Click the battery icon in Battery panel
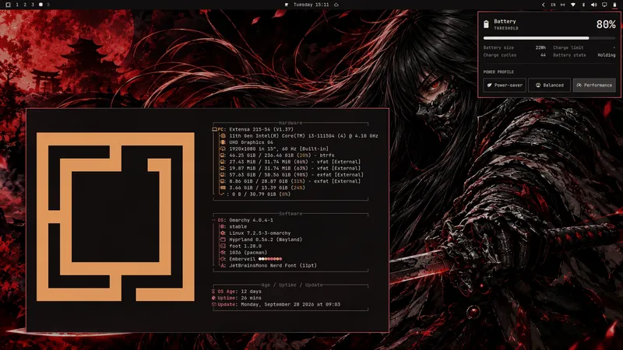This screenshot has width=623, height=350. point(486,24)
